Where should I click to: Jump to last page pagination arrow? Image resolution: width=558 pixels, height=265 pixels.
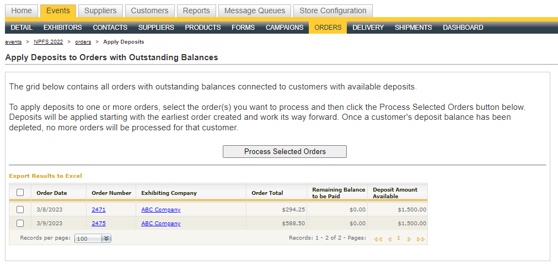click(x=421, y=239)
